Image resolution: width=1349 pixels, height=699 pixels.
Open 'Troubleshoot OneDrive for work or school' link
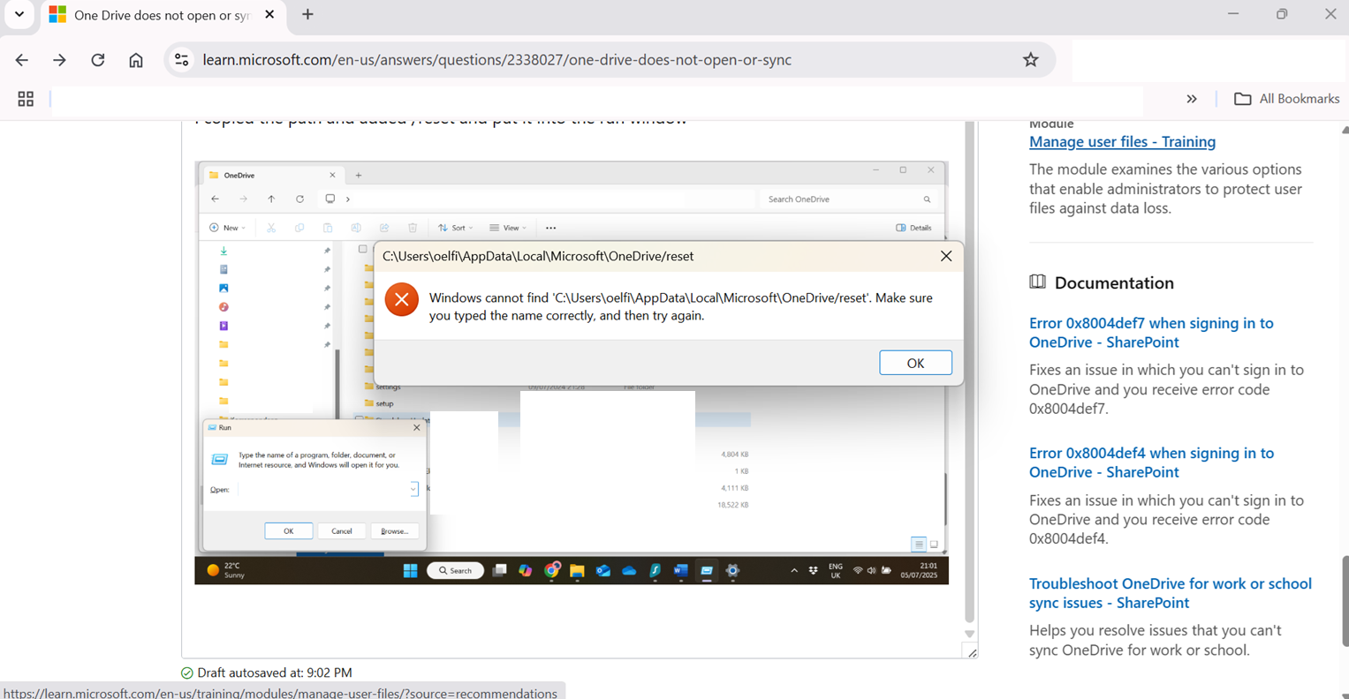pos(1171,593)
